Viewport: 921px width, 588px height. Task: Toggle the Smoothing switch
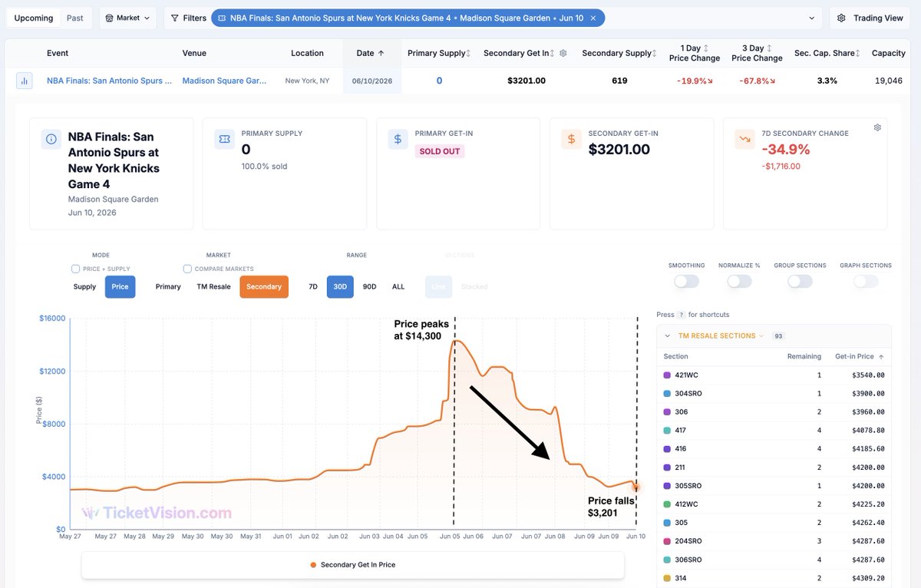686,282
